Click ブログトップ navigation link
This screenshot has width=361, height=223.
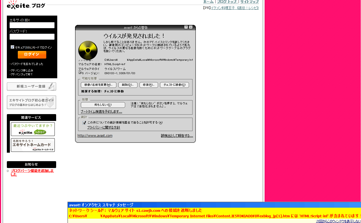point(227,2)
